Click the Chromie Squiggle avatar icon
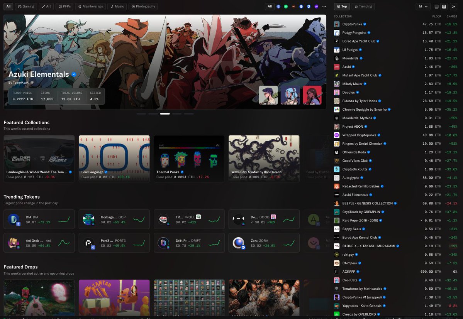463x319 pixels. [x=337, y=110]
